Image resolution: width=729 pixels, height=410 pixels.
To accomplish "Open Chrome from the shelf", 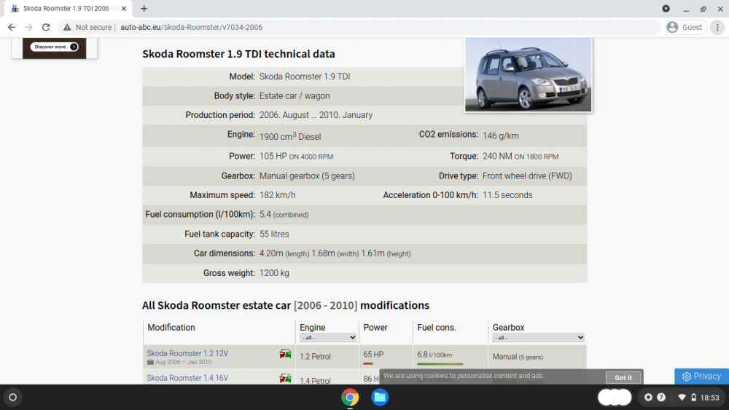I will (x=350, y=398).
